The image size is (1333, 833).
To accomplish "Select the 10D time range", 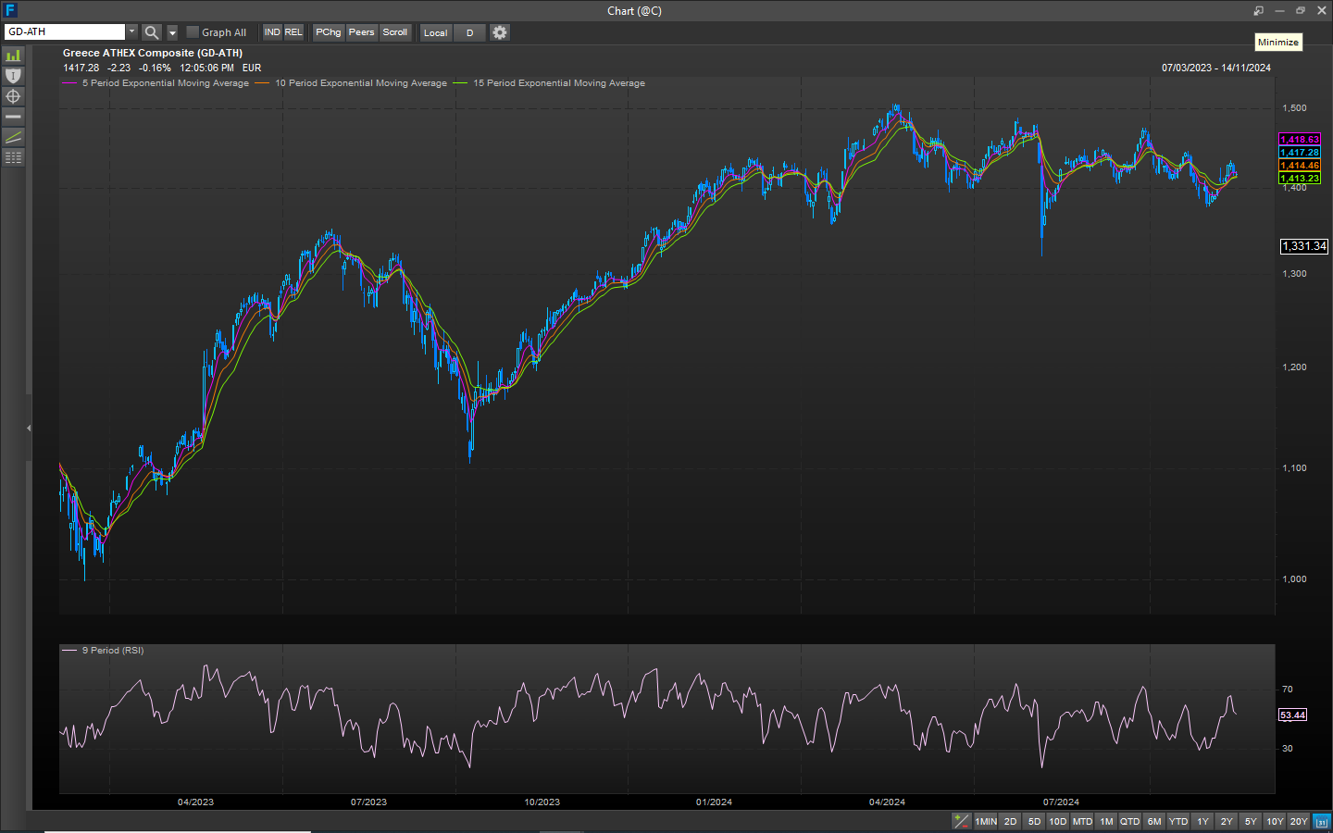I will [1058, 821].
